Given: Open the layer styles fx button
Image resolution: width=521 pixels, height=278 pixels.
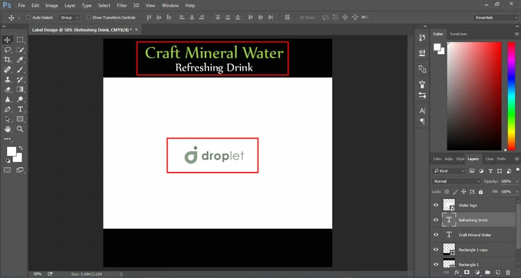Looking at the screenshot, I should [457, 273].
